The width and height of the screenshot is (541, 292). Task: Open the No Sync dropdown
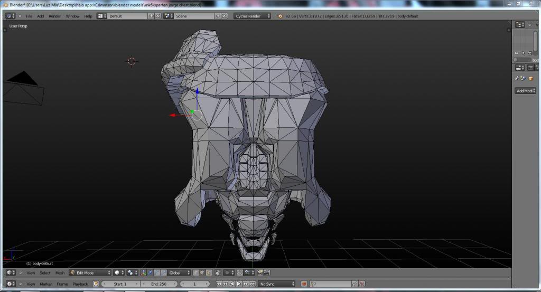(x=277, y=284)
